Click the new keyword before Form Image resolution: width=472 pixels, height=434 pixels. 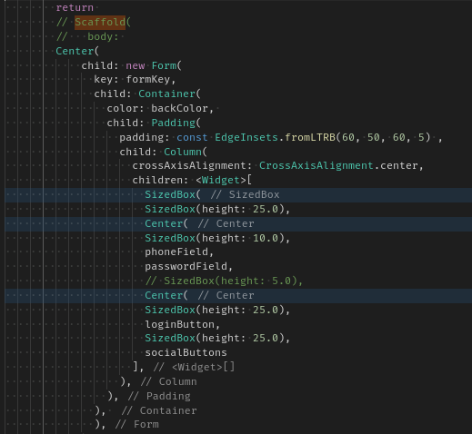pyautogui.click(x=136, y=65)
